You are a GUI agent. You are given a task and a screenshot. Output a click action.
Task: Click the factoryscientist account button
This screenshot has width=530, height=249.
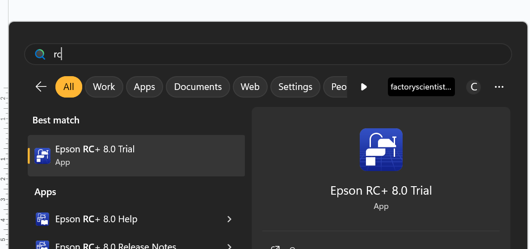[x=421, y=87]
